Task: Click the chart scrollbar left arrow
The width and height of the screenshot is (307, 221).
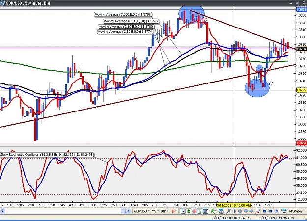Action: click(x=3, y=211)
